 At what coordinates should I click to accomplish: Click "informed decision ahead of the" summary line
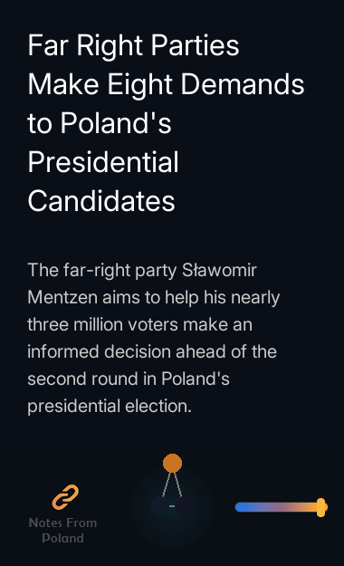[x=152, y=351]
